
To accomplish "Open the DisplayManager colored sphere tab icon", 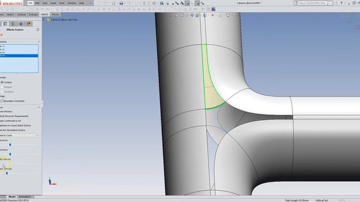I will [29, 24].
